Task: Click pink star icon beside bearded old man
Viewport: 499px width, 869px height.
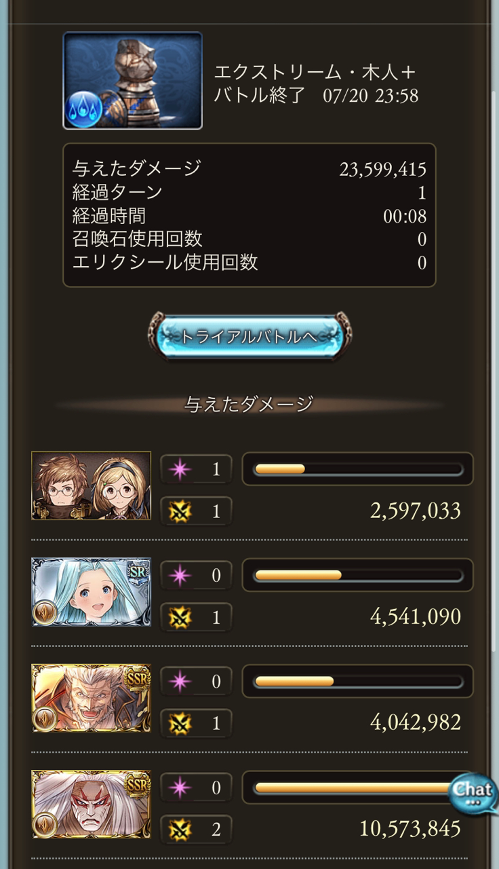Action: point(180,681)
